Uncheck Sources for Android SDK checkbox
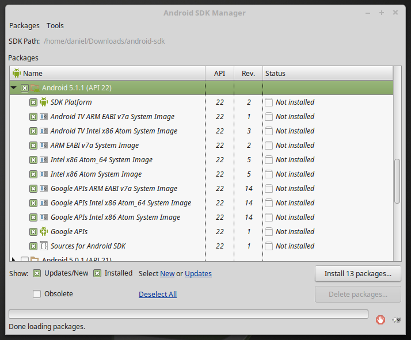This screenshot has width=411, height=340. click(x=33, y=246)
